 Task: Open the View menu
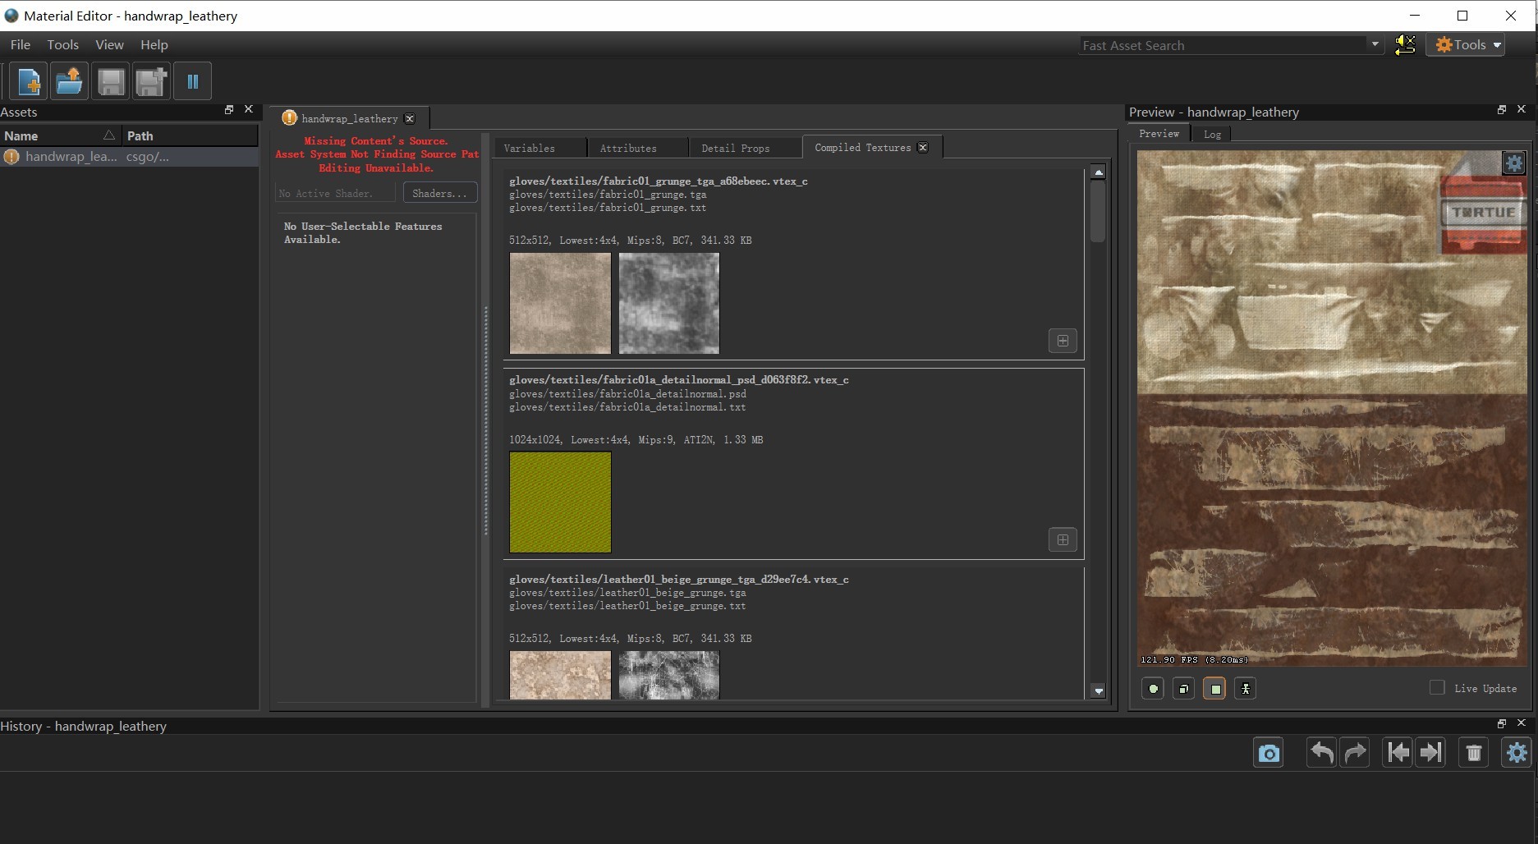pos(109,45)
